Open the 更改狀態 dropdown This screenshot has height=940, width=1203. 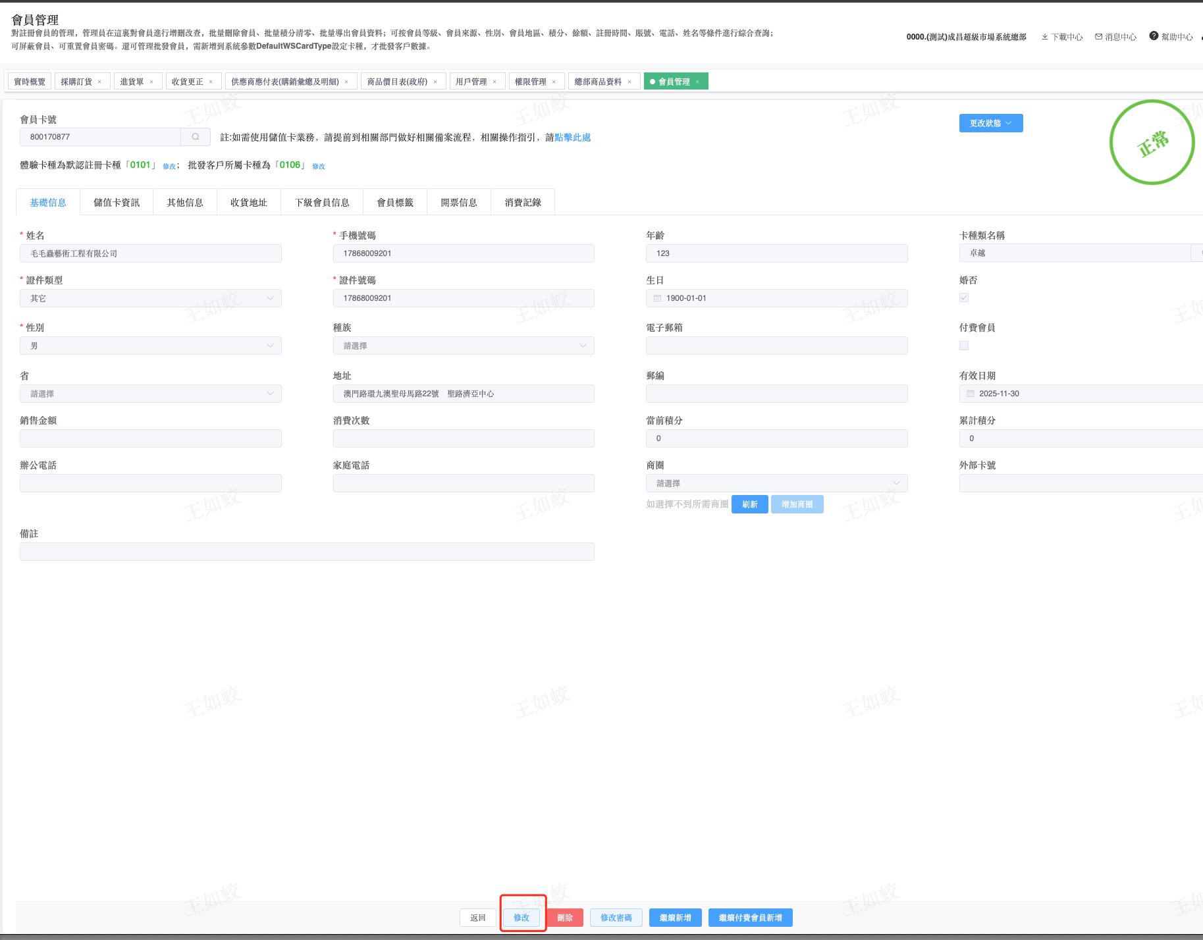(991, 123)
